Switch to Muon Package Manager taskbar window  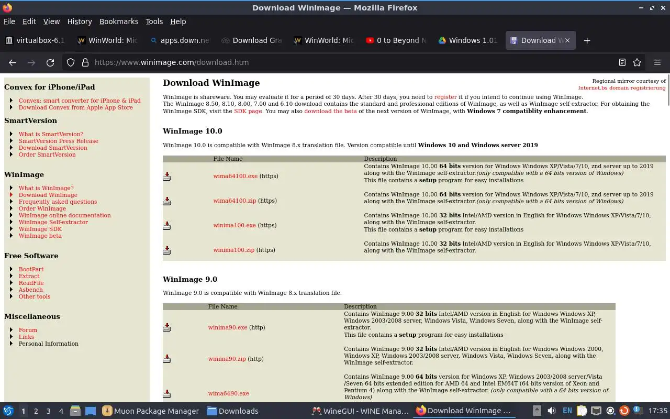151,411
